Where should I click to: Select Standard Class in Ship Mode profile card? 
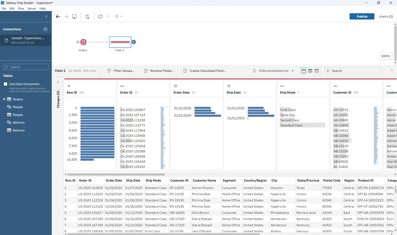pos(302,125)
